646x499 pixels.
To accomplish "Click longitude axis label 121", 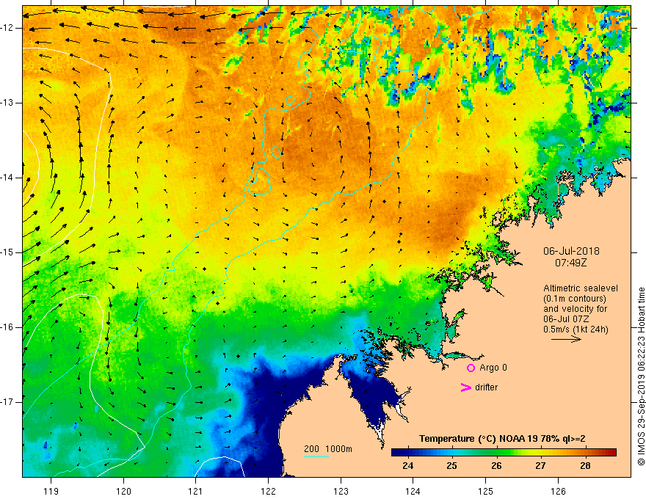I will [195, 491].
